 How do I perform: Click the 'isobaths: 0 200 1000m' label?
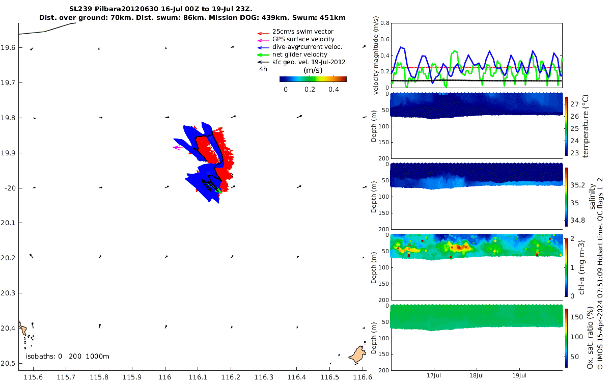tap(67, 356)
